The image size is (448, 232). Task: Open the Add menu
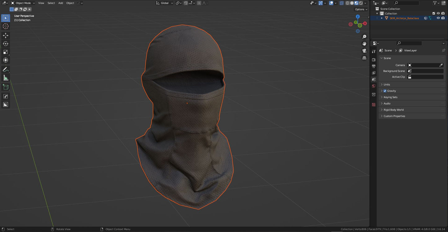pos(60,3)
